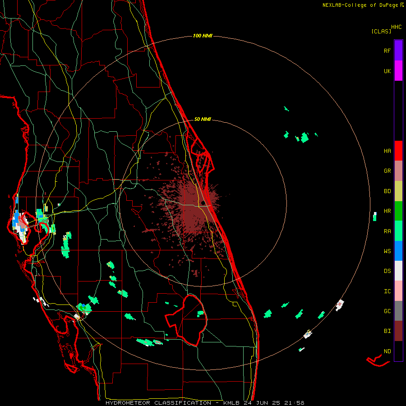The width and height of the screenshot is (406, 406).
Task: Click the 100 NMI range ring label
Action: [203, 36]
